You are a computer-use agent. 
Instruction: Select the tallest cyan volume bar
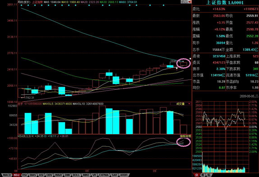point(109,121)
